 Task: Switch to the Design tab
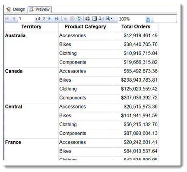point(16,10)
